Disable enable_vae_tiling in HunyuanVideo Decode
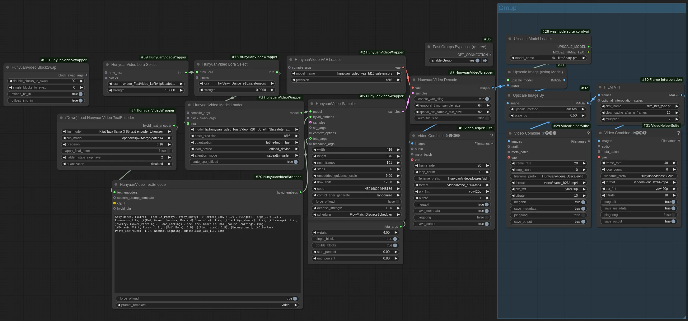This screenshot has width=688, height=321. 487,99
